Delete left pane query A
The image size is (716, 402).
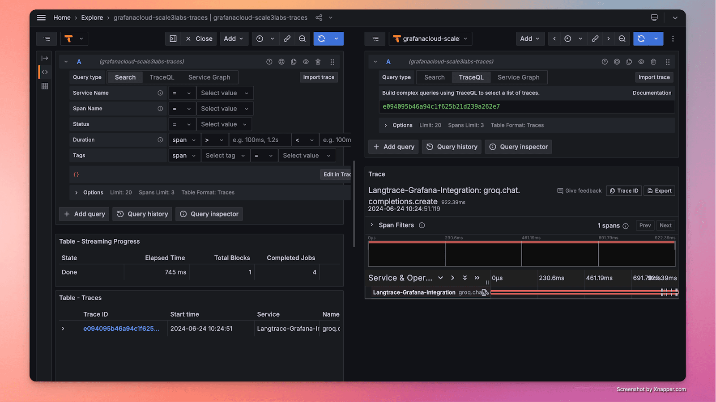pyautogui.click(x=318, y=62)
